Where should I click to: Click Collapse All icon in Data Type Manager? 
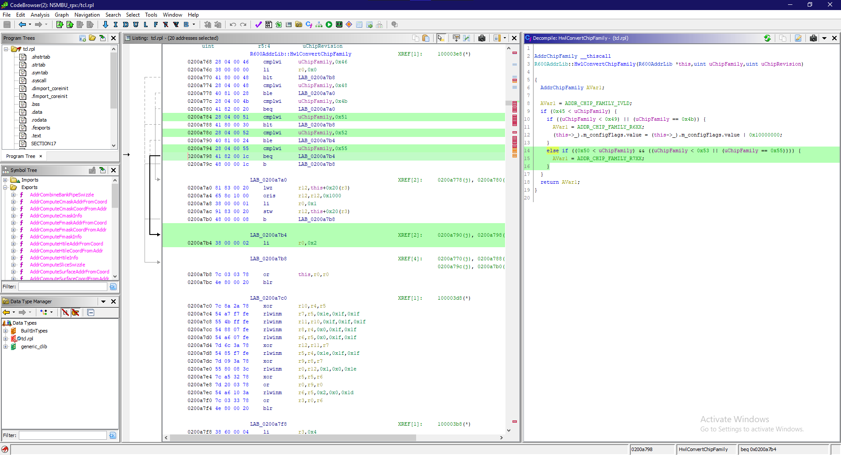(91, 312)
